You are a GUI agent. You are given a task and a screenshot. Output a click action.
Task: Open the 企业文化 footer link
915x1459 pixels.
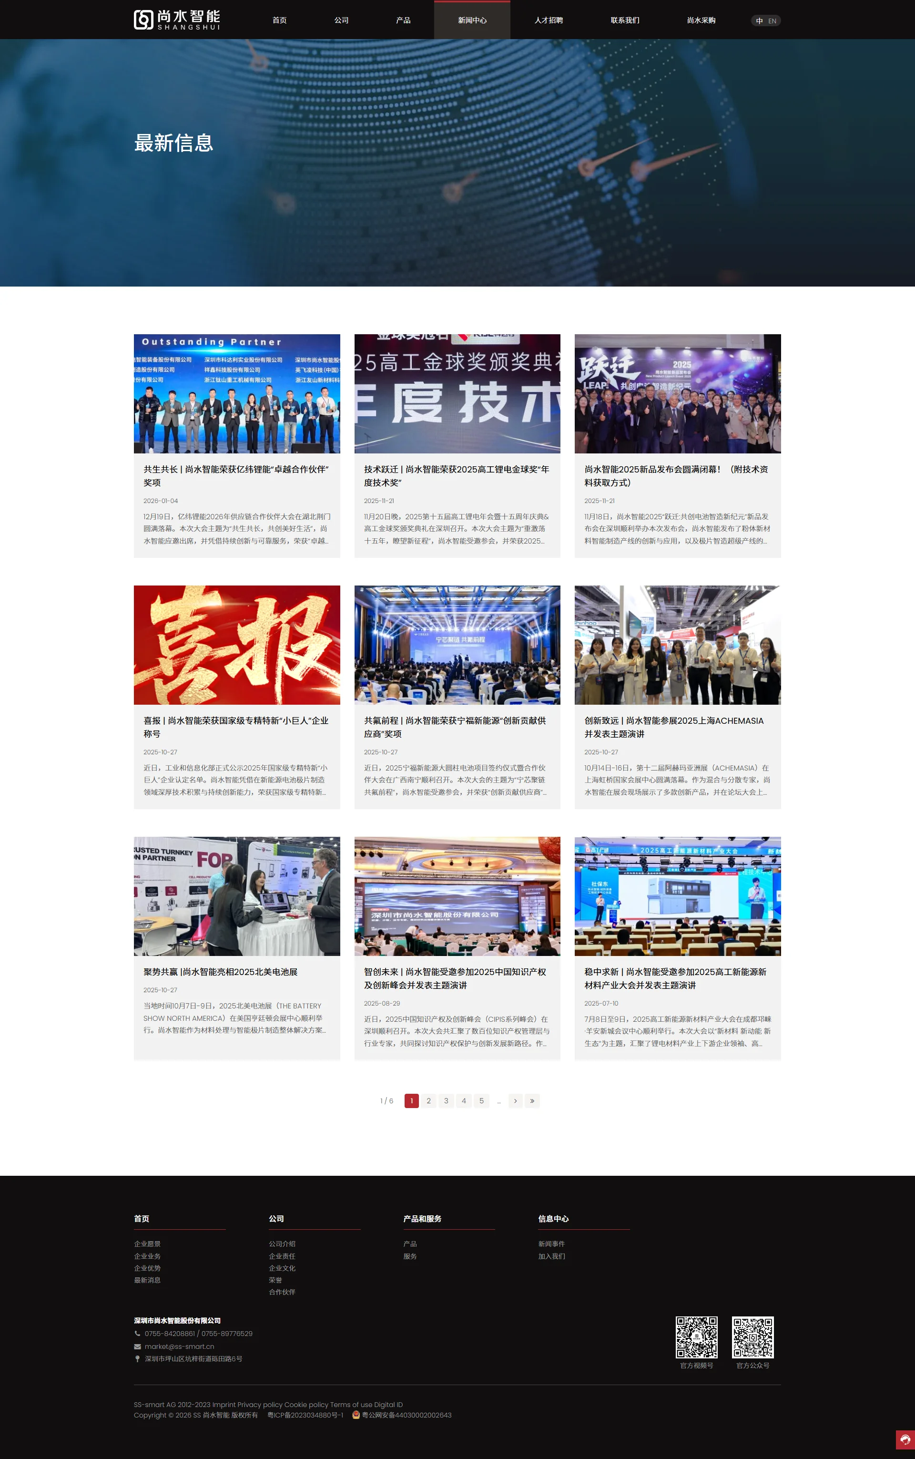click(282, 1268)
